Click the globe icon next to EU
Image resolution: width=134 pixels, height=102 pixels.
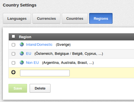(x=22, y=53)
